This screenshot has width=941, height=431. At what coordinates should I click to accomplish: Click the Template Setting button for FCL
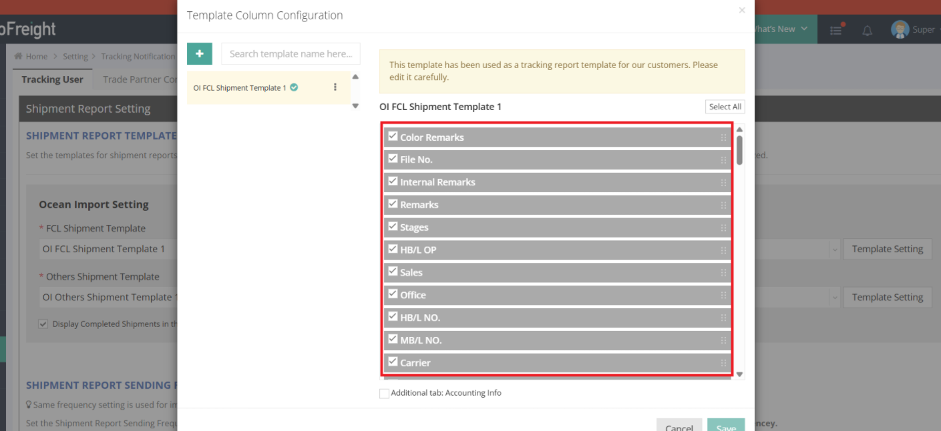[887, 249]
